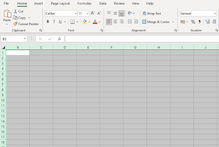The width and height of the screenshot is (219, 147).
Task: Increase indent in Alignment group
Action: coord(136,22)
